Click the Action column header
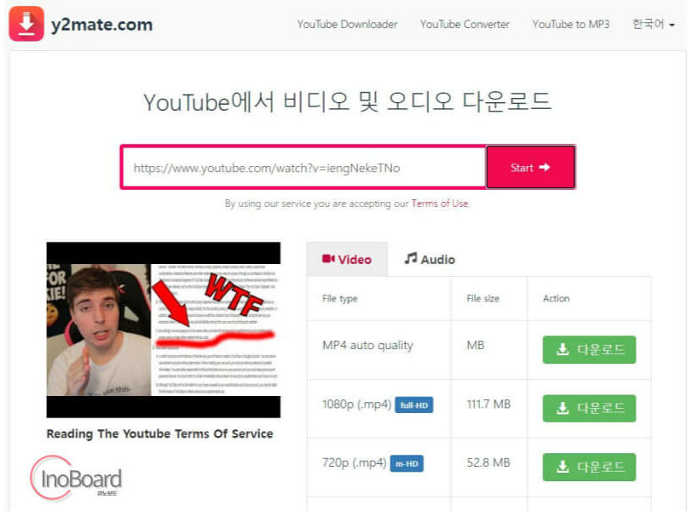Screen dimensions: 688x511 (x=556, y=298)
